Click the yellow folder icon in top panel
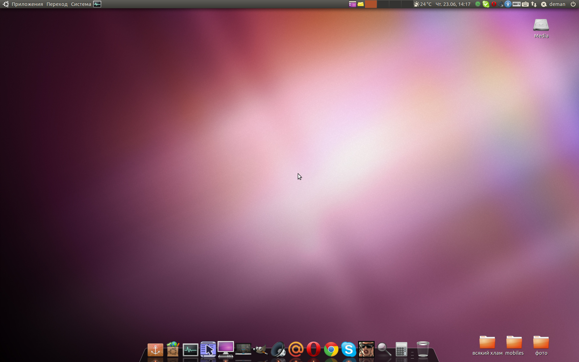This screenshot has width=579, height=362. coord(360,4)
